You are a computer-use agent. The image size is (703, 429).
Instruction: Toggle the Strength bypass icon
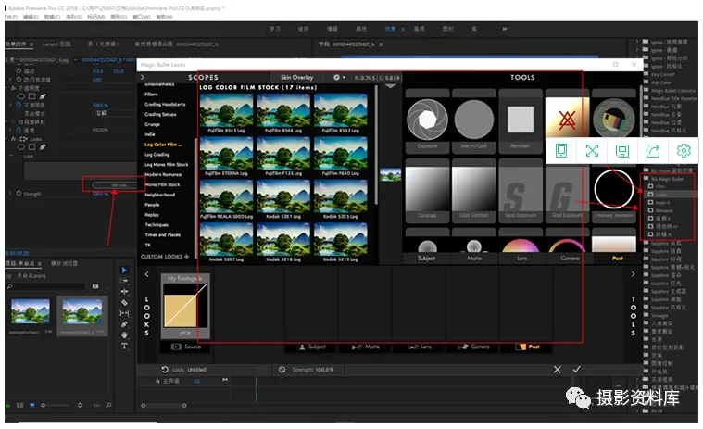[x=282, y=370]
